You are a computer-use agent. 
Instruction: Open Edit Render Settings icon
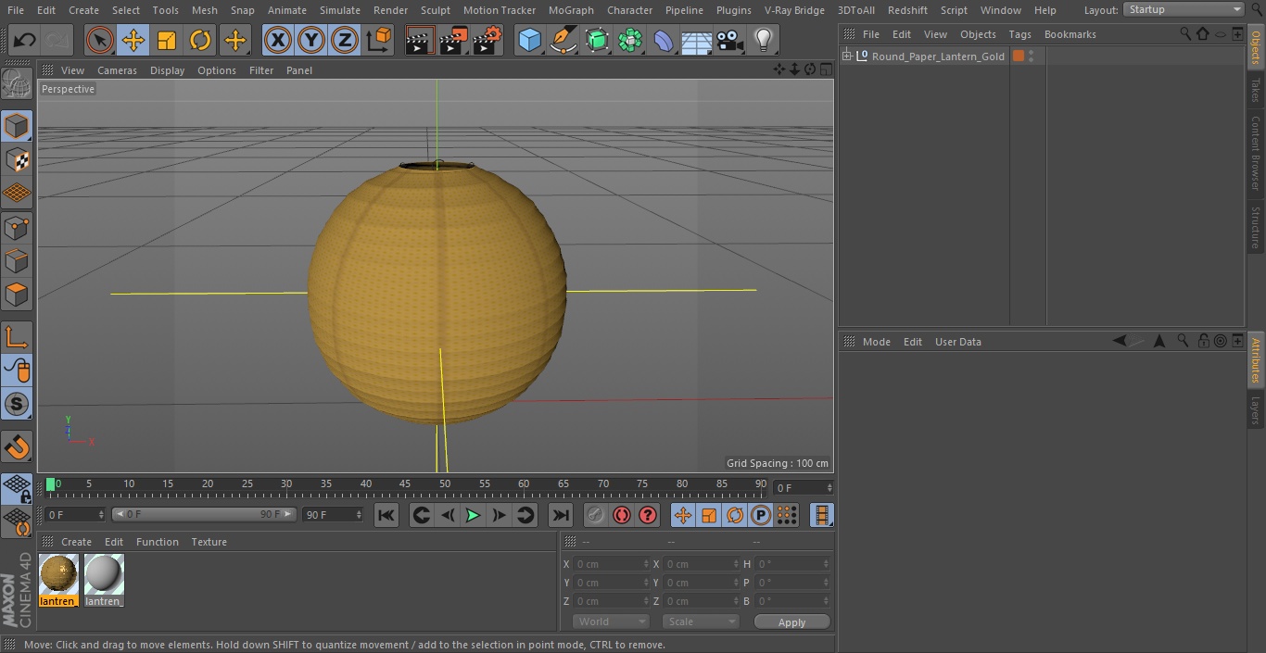(487, 41)
